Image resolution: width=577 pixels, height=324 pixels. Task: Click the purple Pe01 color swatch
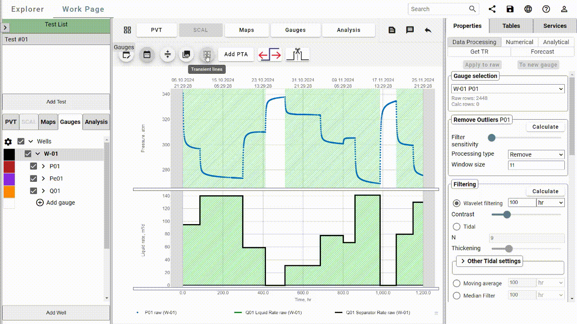pos(9,179)
